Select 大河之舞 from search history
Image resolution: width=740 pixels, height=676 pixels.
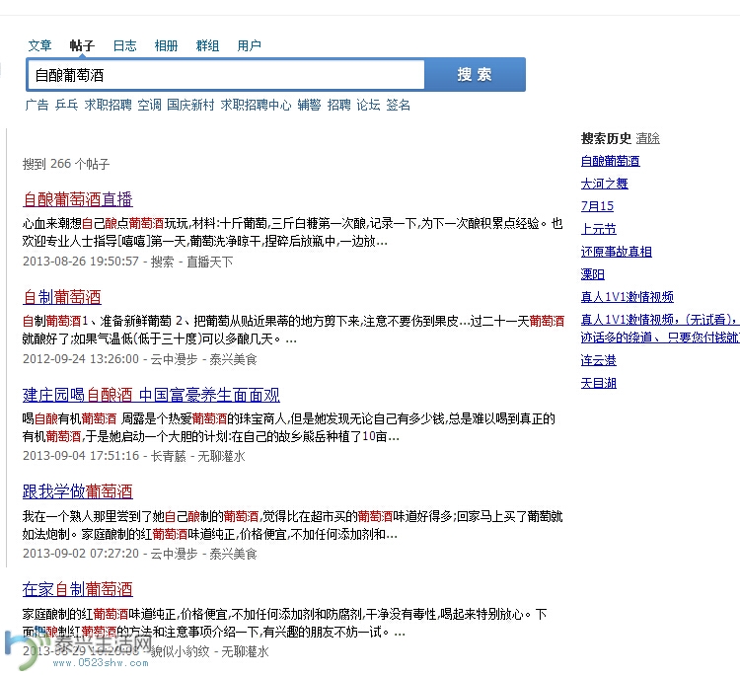[x=604, y=184]
